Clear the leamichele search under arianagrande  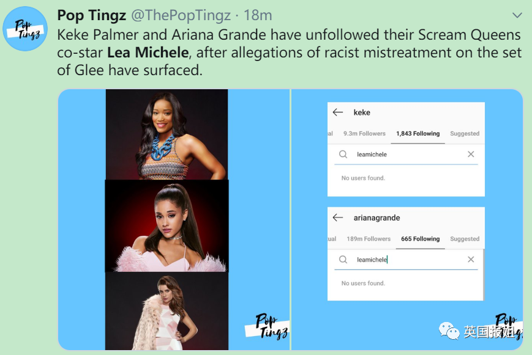click(x=471, y=260)
